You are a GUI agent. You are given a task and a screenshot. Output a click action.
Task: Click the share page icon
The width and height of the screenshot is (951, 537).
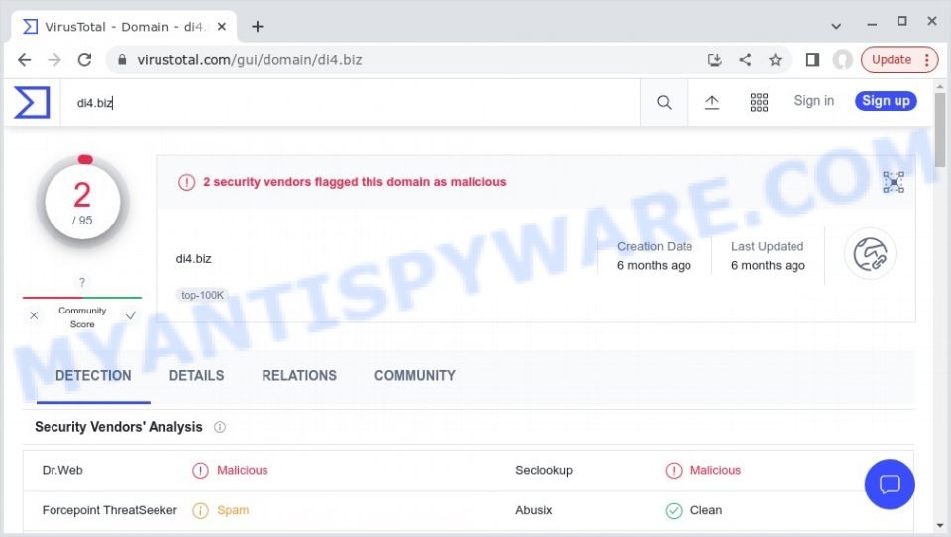(x=745, y=60)
